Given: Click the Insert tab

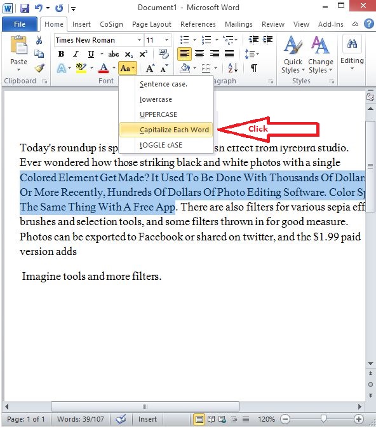Looking at the screenshot, I should point(81,24).
